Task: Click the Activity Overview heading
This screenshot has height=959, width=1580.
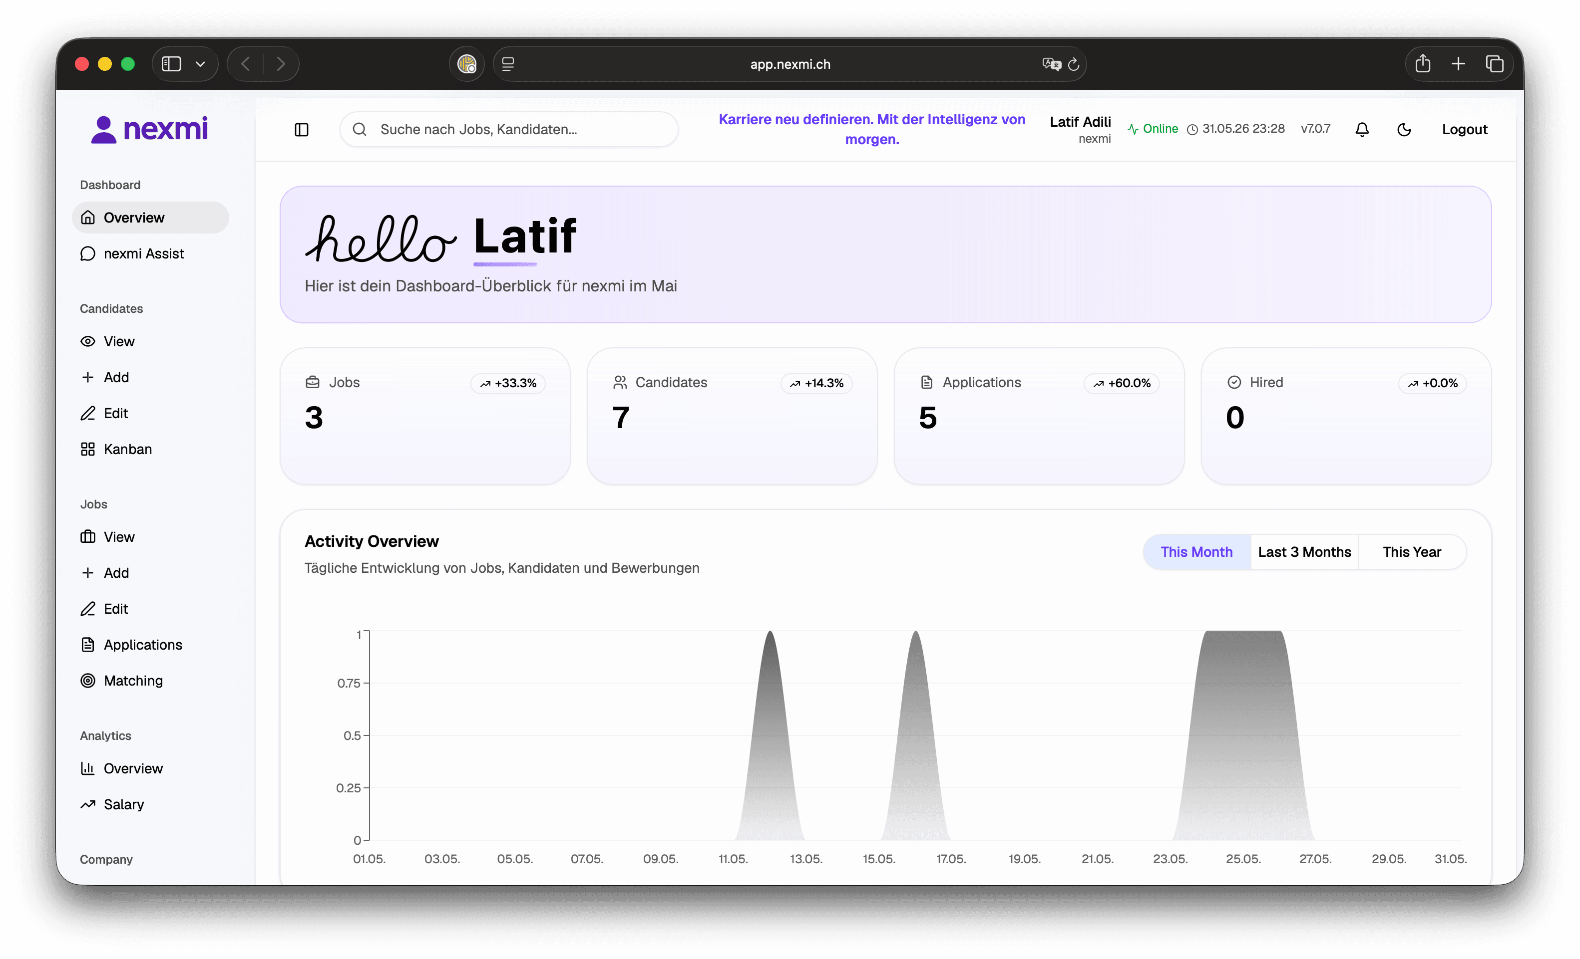Action: pyautogui.click(x=372, y=541)
